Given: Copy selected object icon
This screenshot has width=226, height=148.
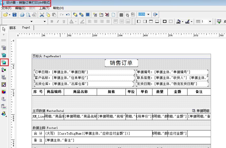Looking at the screenshot, I should pos(48,15).
